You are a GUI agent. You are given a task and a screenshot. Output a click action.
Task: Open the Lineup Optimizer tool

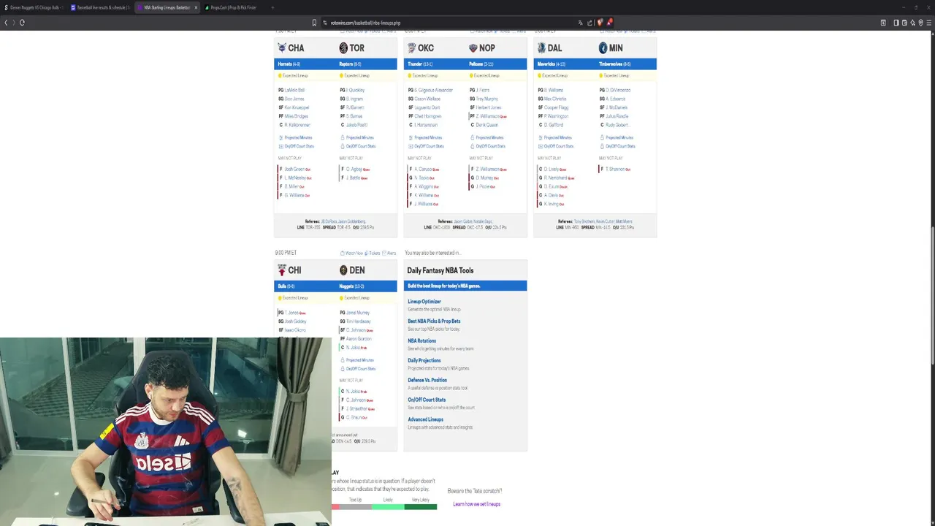coord(424,302)
